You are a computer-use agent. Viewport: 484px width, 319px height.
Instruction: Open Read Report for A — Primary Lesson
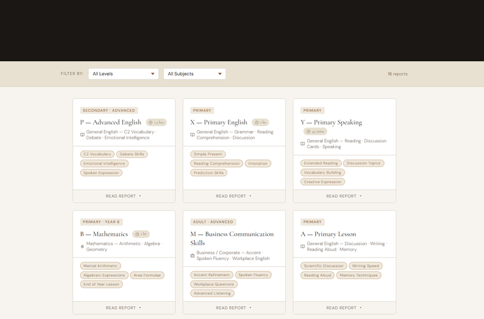(344, 308)
